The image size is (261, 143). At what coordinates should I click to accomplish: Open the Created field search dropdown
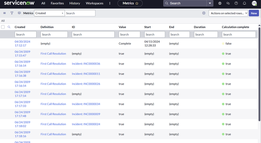pyautogui.click(x=49, y=13)
